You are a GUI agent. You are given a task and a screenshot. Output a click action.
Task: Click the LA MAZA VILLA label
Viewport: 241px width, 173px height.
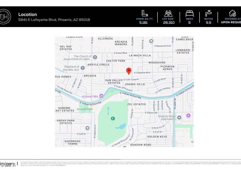pyautogui.click(x=140, y=55)
